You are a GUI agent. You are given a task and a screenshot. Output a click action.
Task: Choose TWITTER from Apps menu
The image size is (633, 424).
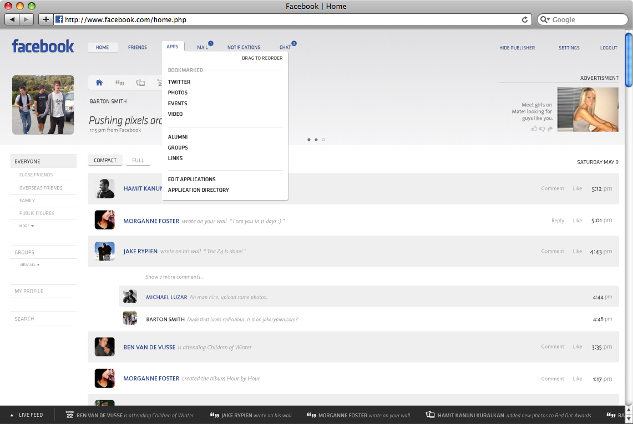coord(179,82)
